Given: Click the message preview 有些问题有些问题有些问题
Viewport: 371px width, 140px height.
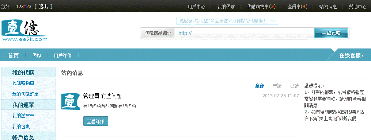Looking at the screenshot, I should (110, 106).
